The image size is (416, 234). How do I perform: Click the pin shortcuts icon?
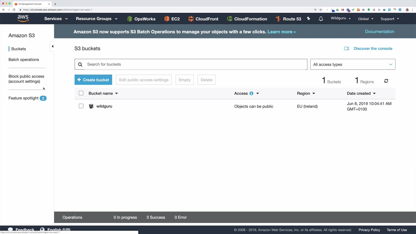click(308, 19)
